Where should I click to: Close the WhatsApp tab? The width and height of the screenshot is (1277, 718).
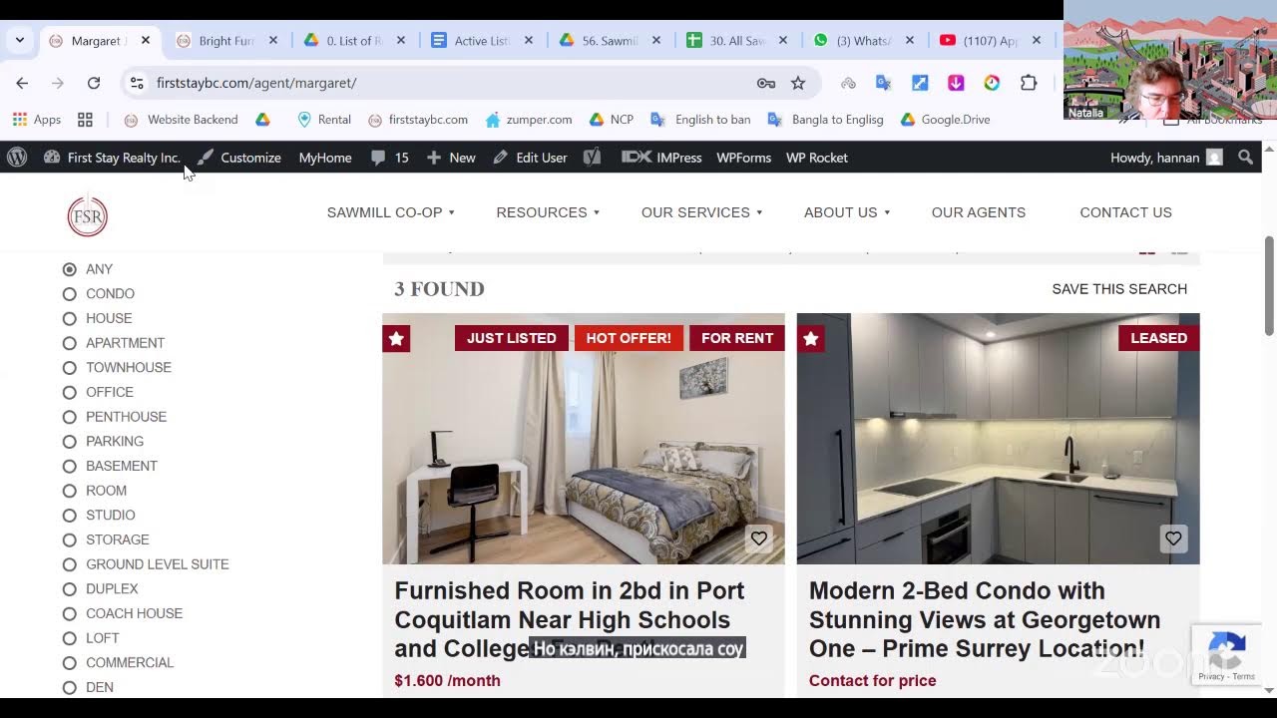tap(910, 41)
